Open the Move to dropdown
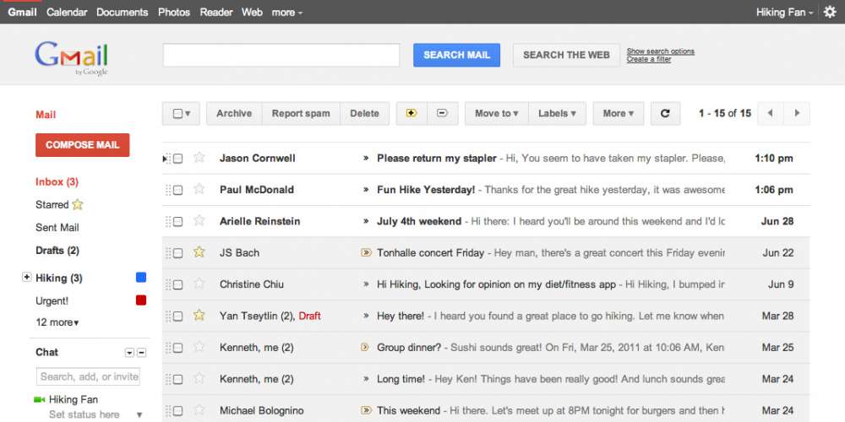Image resolution: width=845 pixels, height=422 pixels. coord(496,114)
